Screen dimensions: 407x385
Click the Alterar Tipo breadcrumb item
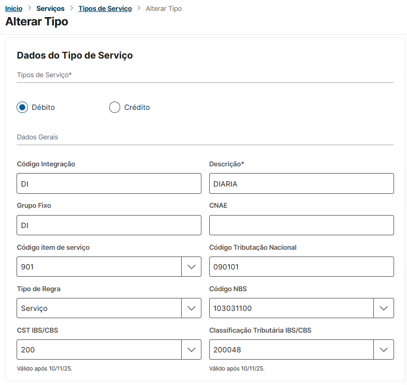[x=164, y=9]
